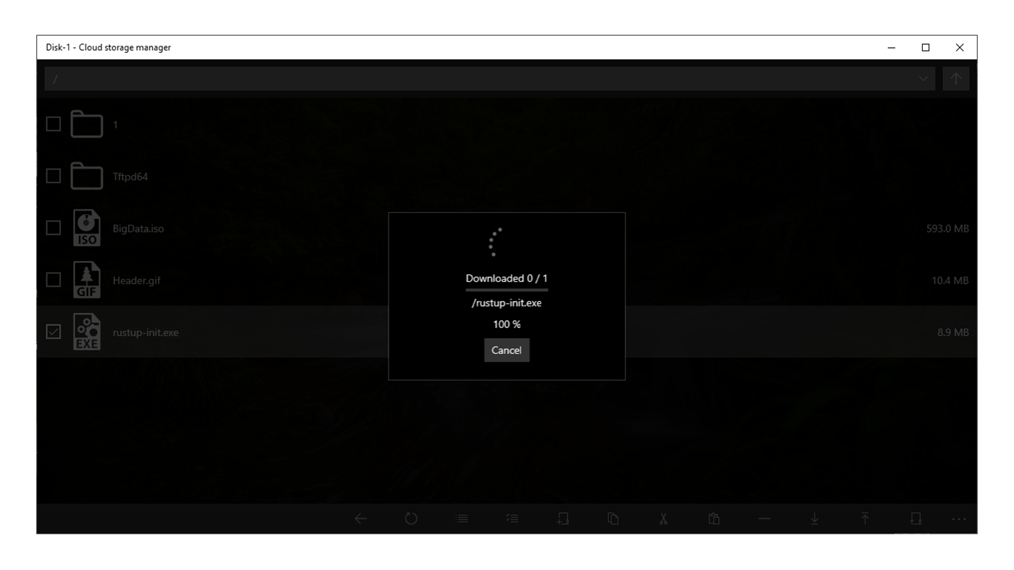Open the three-dots more options menu
This screenshot has height=570, width=1014.
pyautogui.click(x=959, y=519)
